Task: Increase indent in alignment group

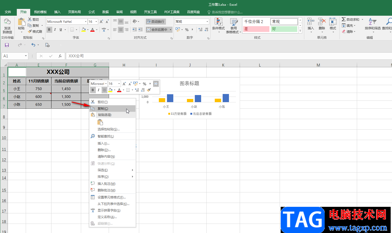Action: 140,30
